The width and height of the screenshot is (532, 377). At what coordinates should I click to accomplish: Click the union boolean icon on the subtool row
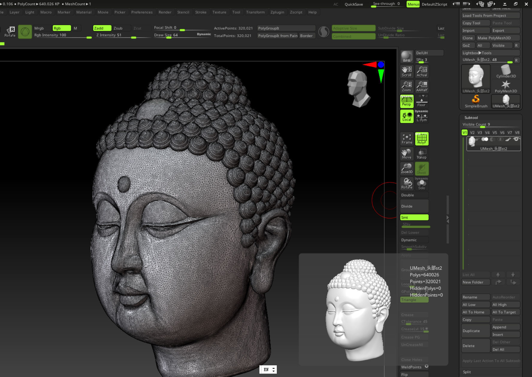tap(485, 139)
